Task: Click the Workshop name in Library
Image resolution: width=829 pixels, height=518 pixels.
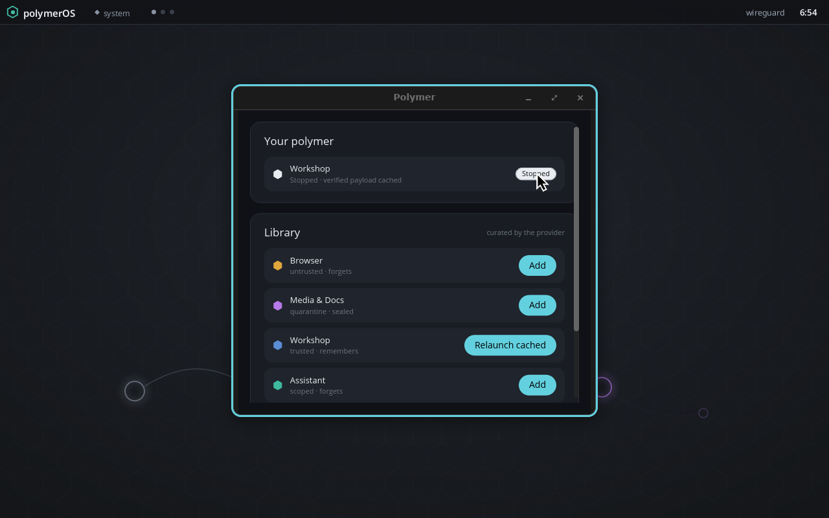Action: click(310, 340)
